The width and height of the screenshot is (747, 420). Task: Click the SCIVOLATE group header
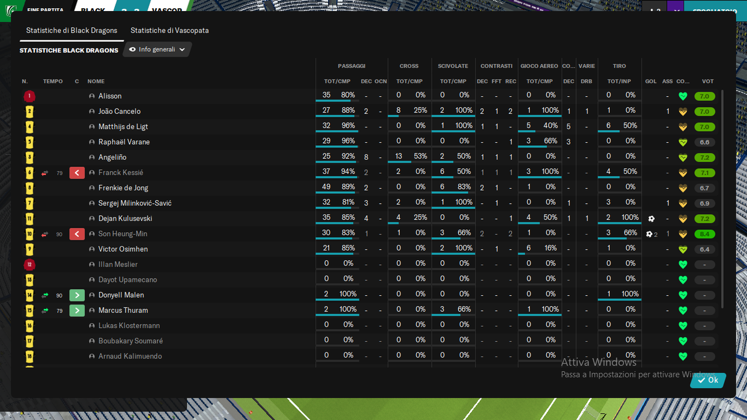pos(453,66)
